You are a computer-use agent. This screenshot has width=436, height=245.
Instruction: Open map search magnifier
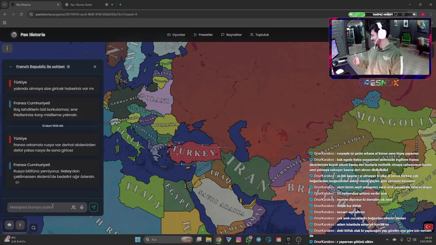pyautogui.click(x=33, y=228)
